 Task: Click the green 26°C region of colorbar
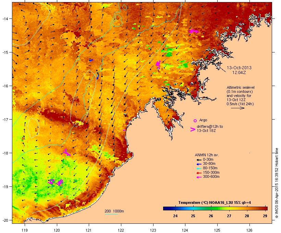click(211, 208)
